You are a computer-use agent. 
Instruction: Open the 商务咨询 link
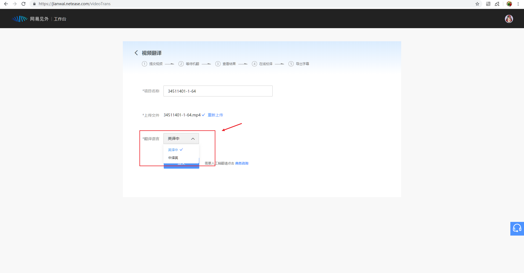coord(242,163)
